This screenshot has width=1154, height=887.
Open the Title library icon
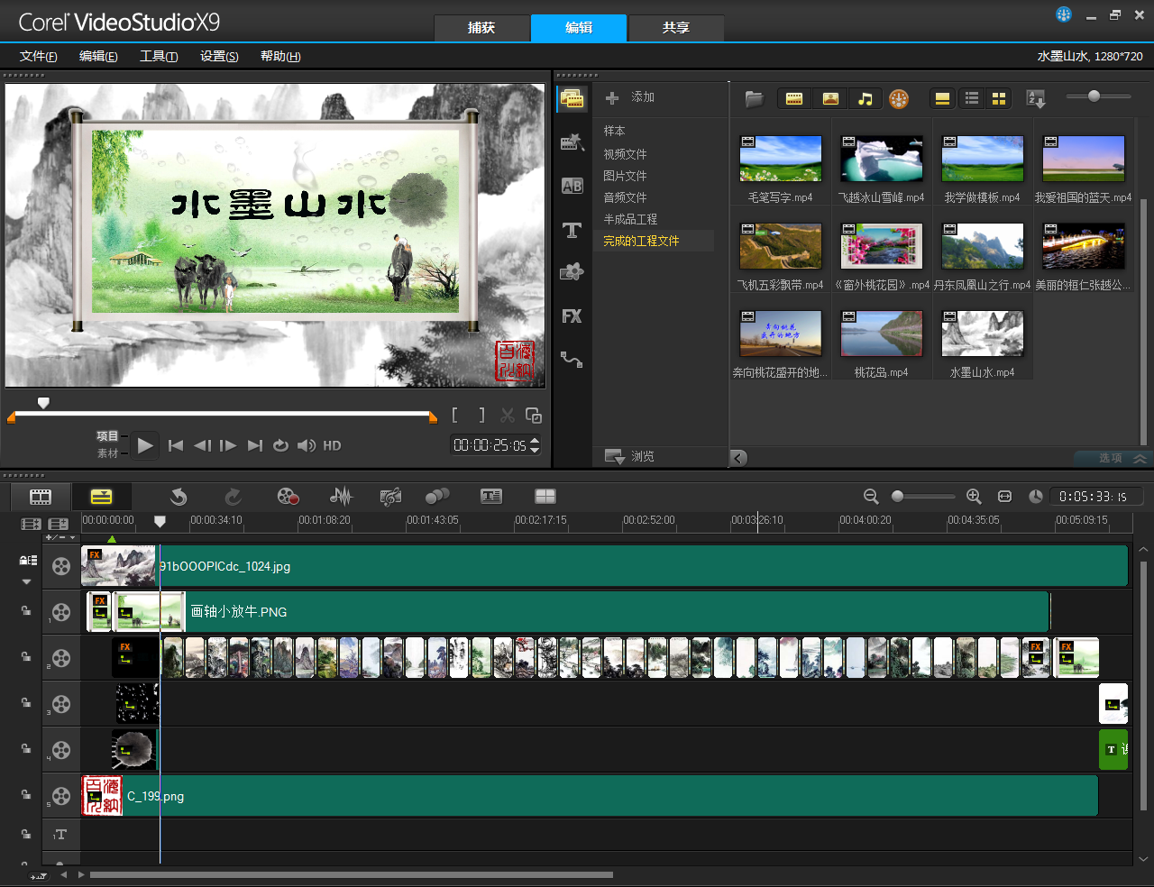(x=572, y=230)
